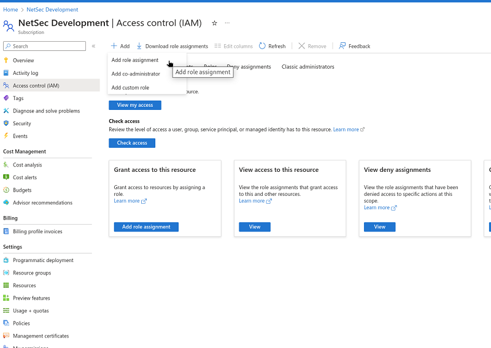Choose Add co-administrator menu entry
The height and width of the screenshot is (348, 491).
[136, 74]
